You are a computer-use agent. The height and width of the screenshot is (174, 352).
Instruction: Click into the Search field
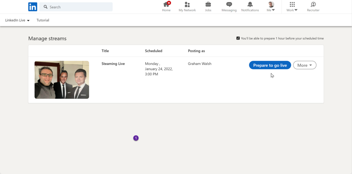[x=76, y=7]
